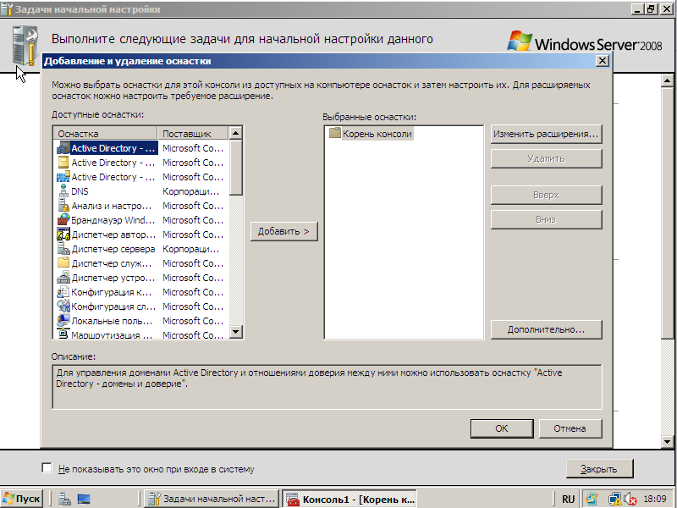
Task: Click the Добавить > button
Action: [283, 231]
